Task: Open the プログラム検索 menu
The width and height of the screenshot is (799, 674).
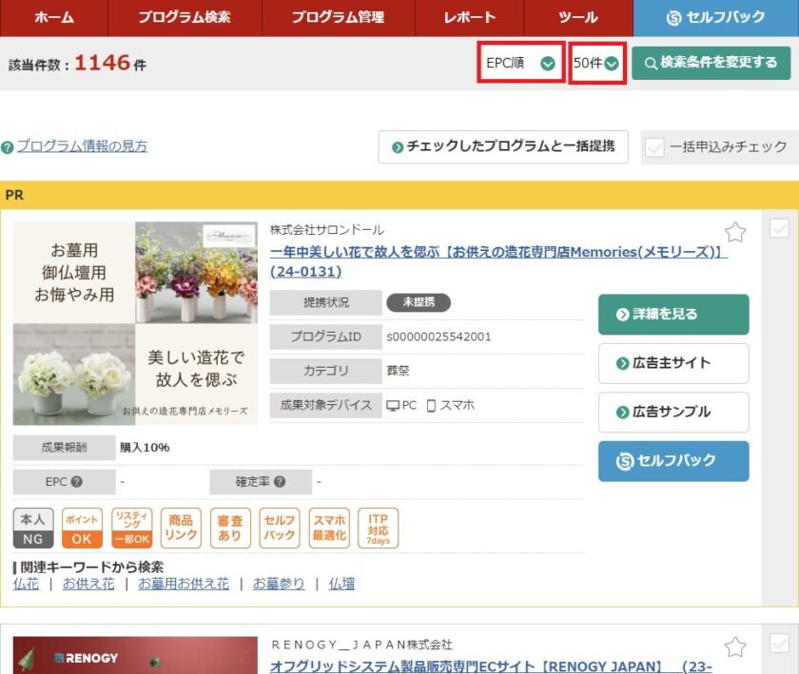Action: click(184, 18)
